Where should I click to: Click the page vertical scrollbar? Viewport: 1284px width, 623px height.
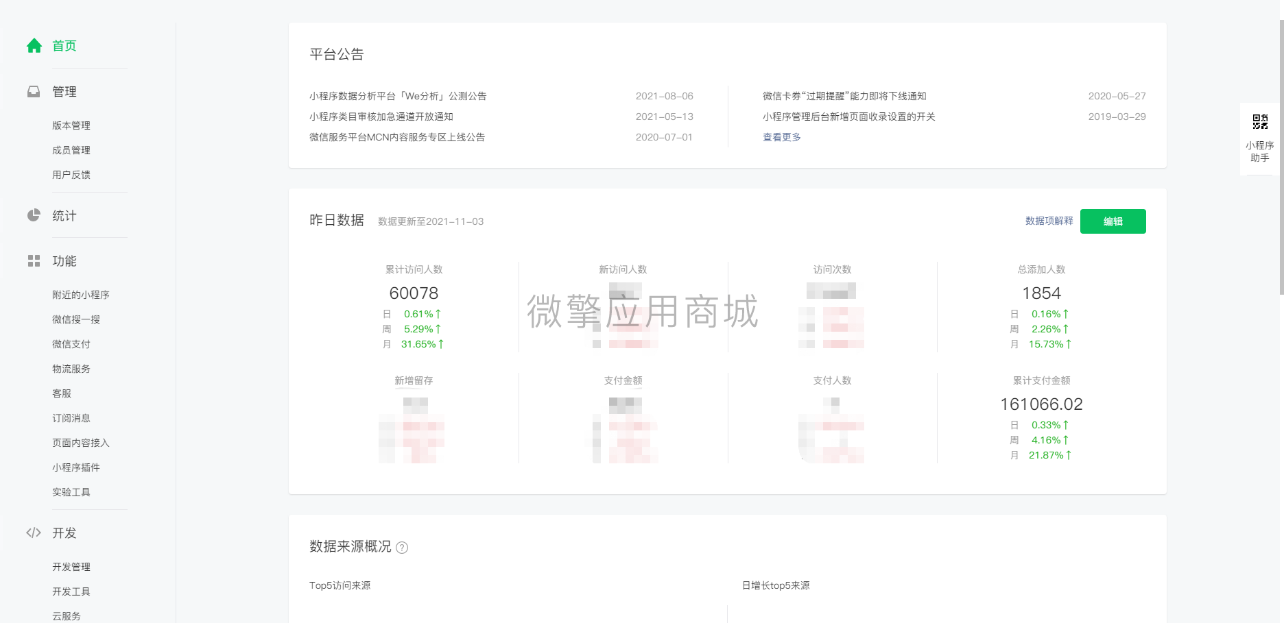tap(1281, 158)
